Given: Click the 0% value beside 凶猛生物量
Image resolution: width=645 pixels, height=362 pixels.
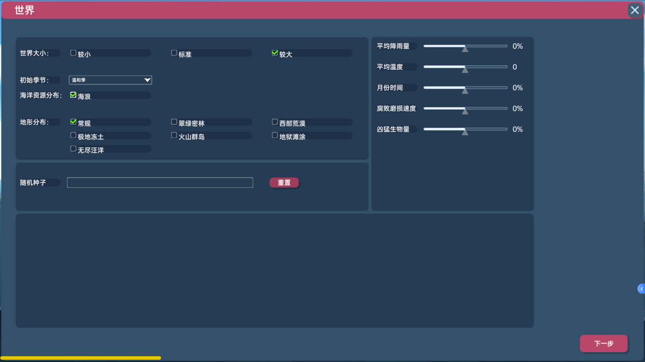Looking at the screenshot, I should [x=518, y=129].
